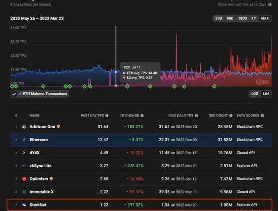278x211 pixels.
Task: Click the 25.45M 30D count value
Action: [x=225, y=127]
